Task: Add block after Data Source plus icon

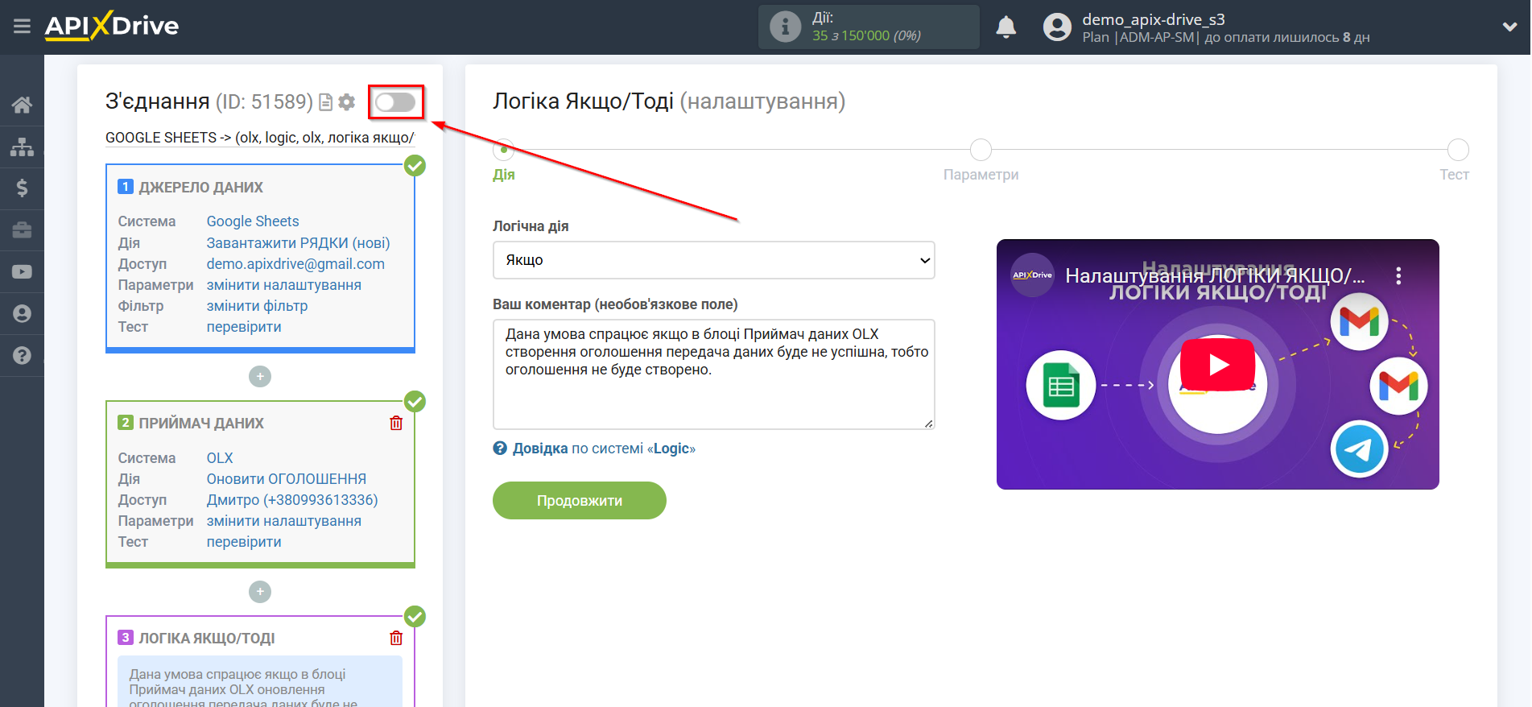Action: pyautogui.click(x=259, y=376)
